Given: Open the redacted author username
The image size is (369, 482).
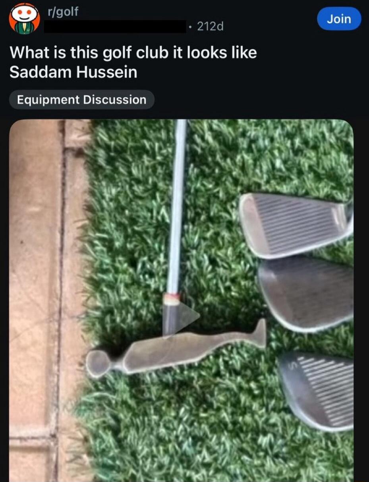Looking at the screenshot, I should (115, 27).
